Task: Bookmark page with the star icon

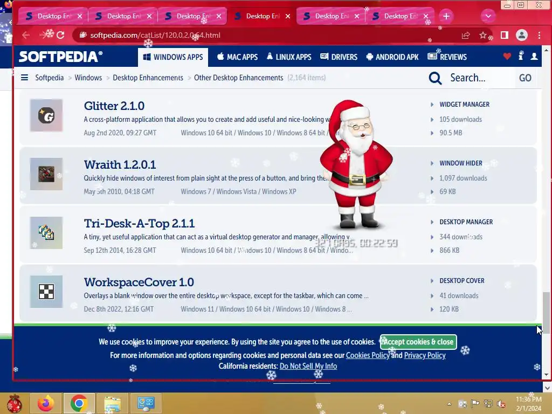Action: tap(483, 35)
